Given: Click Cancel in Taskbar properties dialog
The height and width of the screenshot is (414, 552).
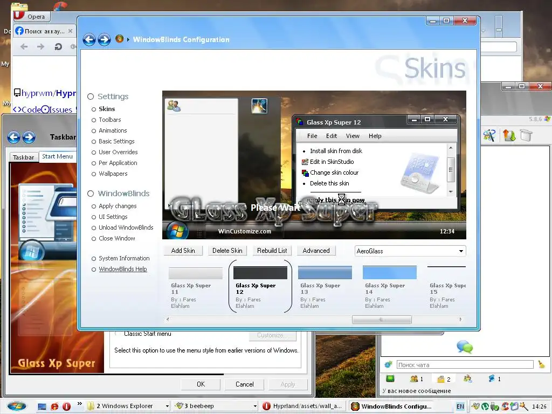Looking at the screenshot, I should 244,384.
